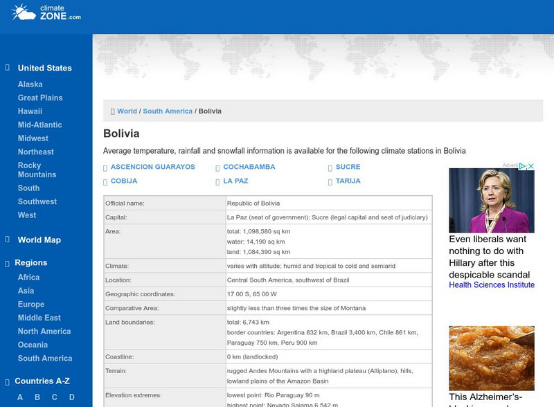Open LA PAZ climate station
554x407 pixels.
point(235,181)
